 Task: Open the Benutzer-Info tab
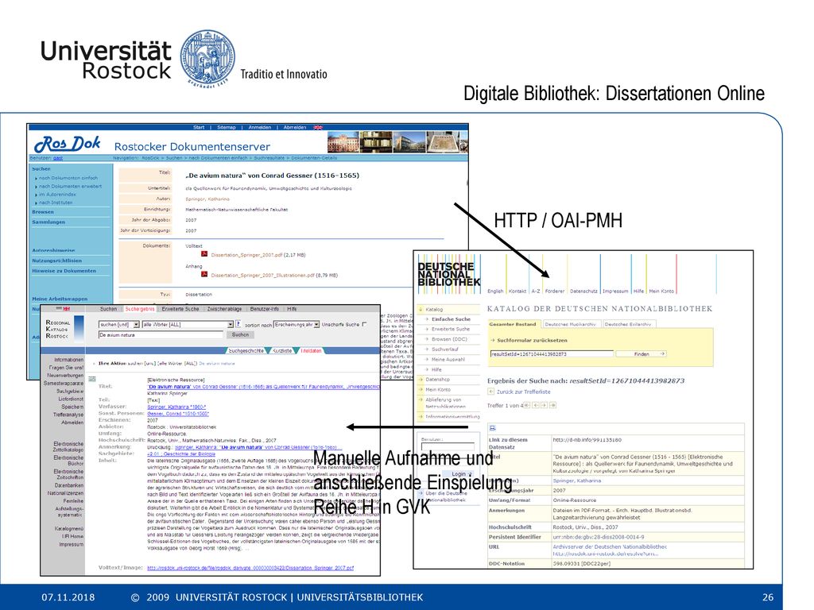[x=264, y=309]
